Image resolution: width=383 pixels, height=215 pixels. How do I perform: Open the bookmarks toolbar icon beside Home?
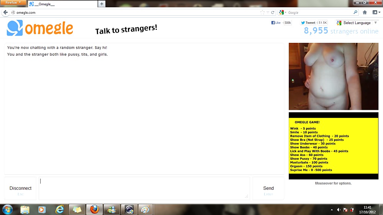375,13
